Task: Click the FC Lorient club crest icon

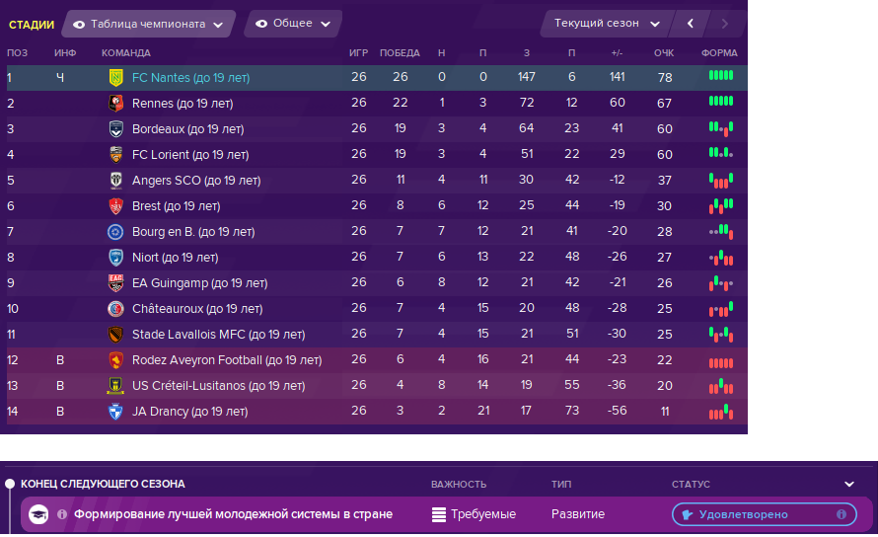Action: [x=115, y=155]
